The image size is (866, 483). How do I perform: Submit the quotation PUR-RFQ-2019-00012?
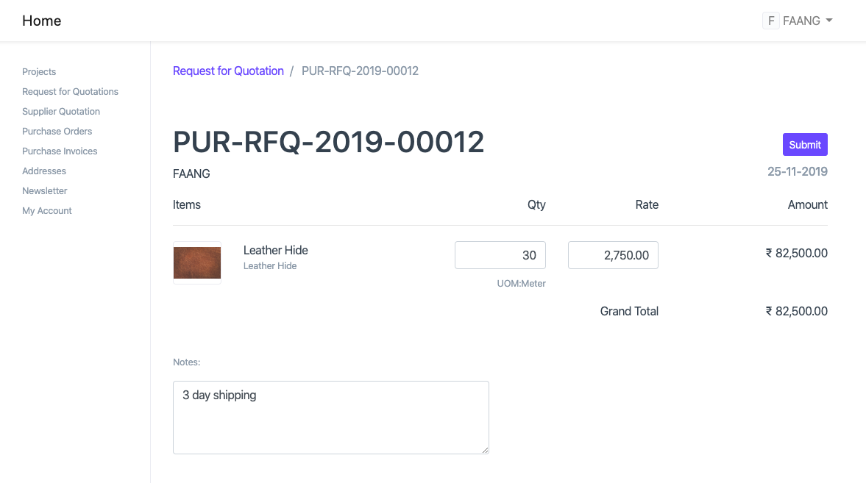(804, 144)
